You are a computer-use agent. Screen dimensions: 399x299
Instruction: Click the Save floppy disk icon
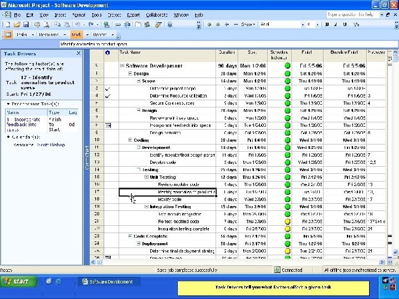click(x=26, y=24)
